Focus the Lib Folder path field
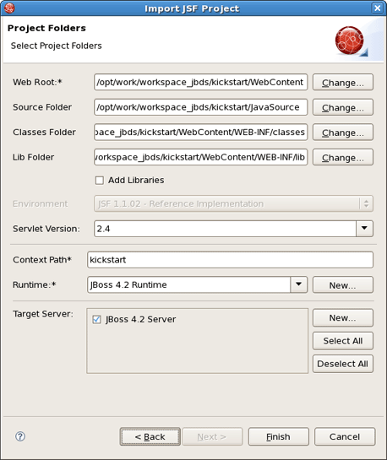Image resolution: width=387 pixels, height=460 pixels. [x=200, y=157]
